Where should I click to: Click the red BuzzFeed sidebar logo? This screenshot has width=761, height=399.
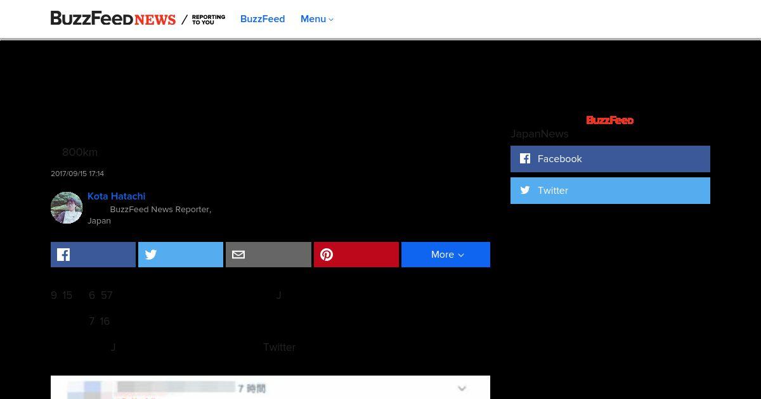coord(610,120)
